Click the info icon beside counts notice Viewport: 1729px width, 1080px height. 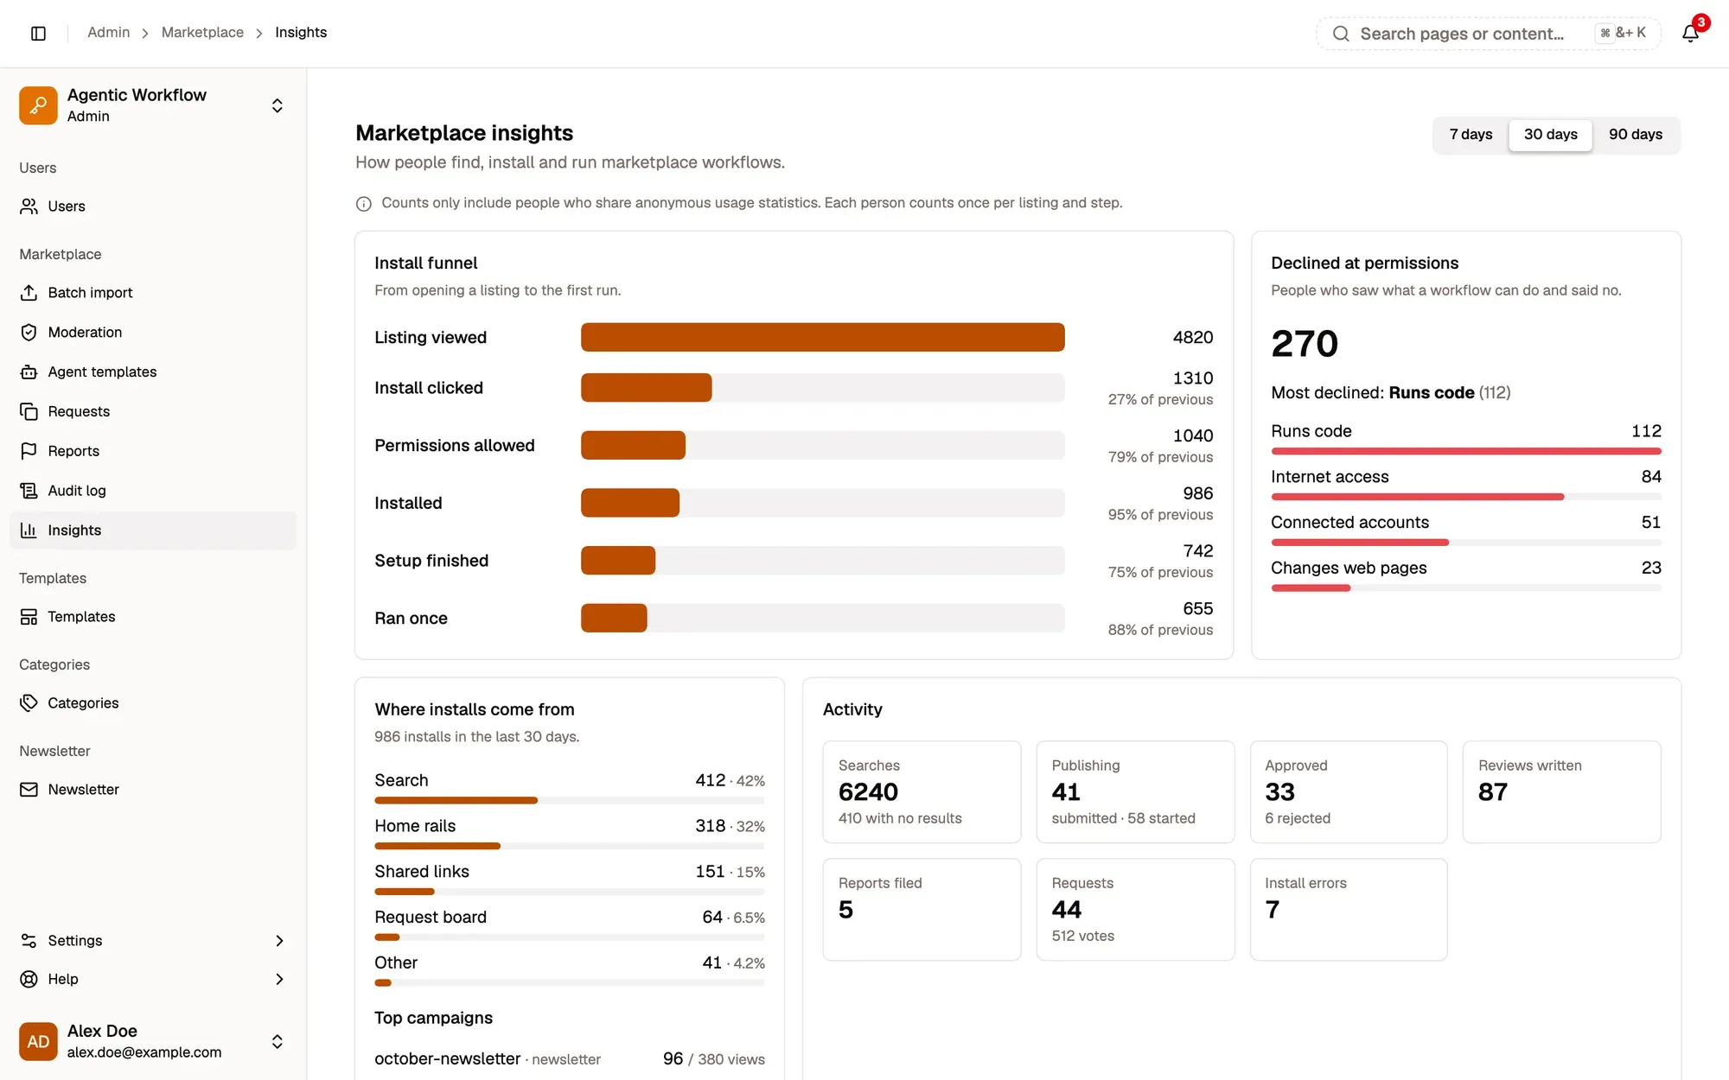364,204
